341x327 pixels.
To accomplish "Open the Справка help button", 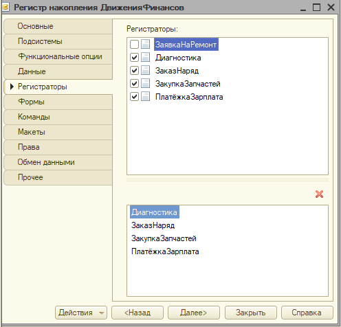I will [x=307, y=313].
